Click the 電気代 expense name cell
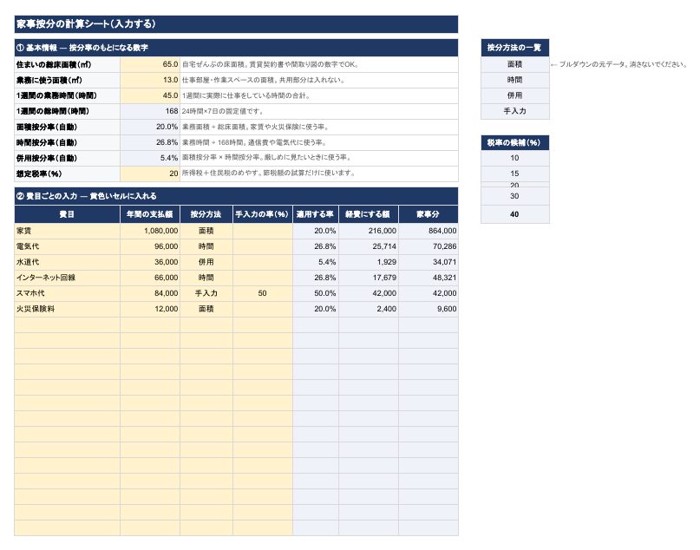This screenshot has height=550, width=700. click(67, 246)
